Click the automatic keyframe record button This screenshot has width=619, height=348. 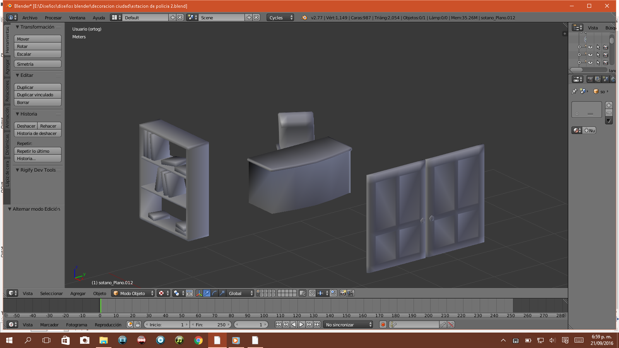(383, 324)
